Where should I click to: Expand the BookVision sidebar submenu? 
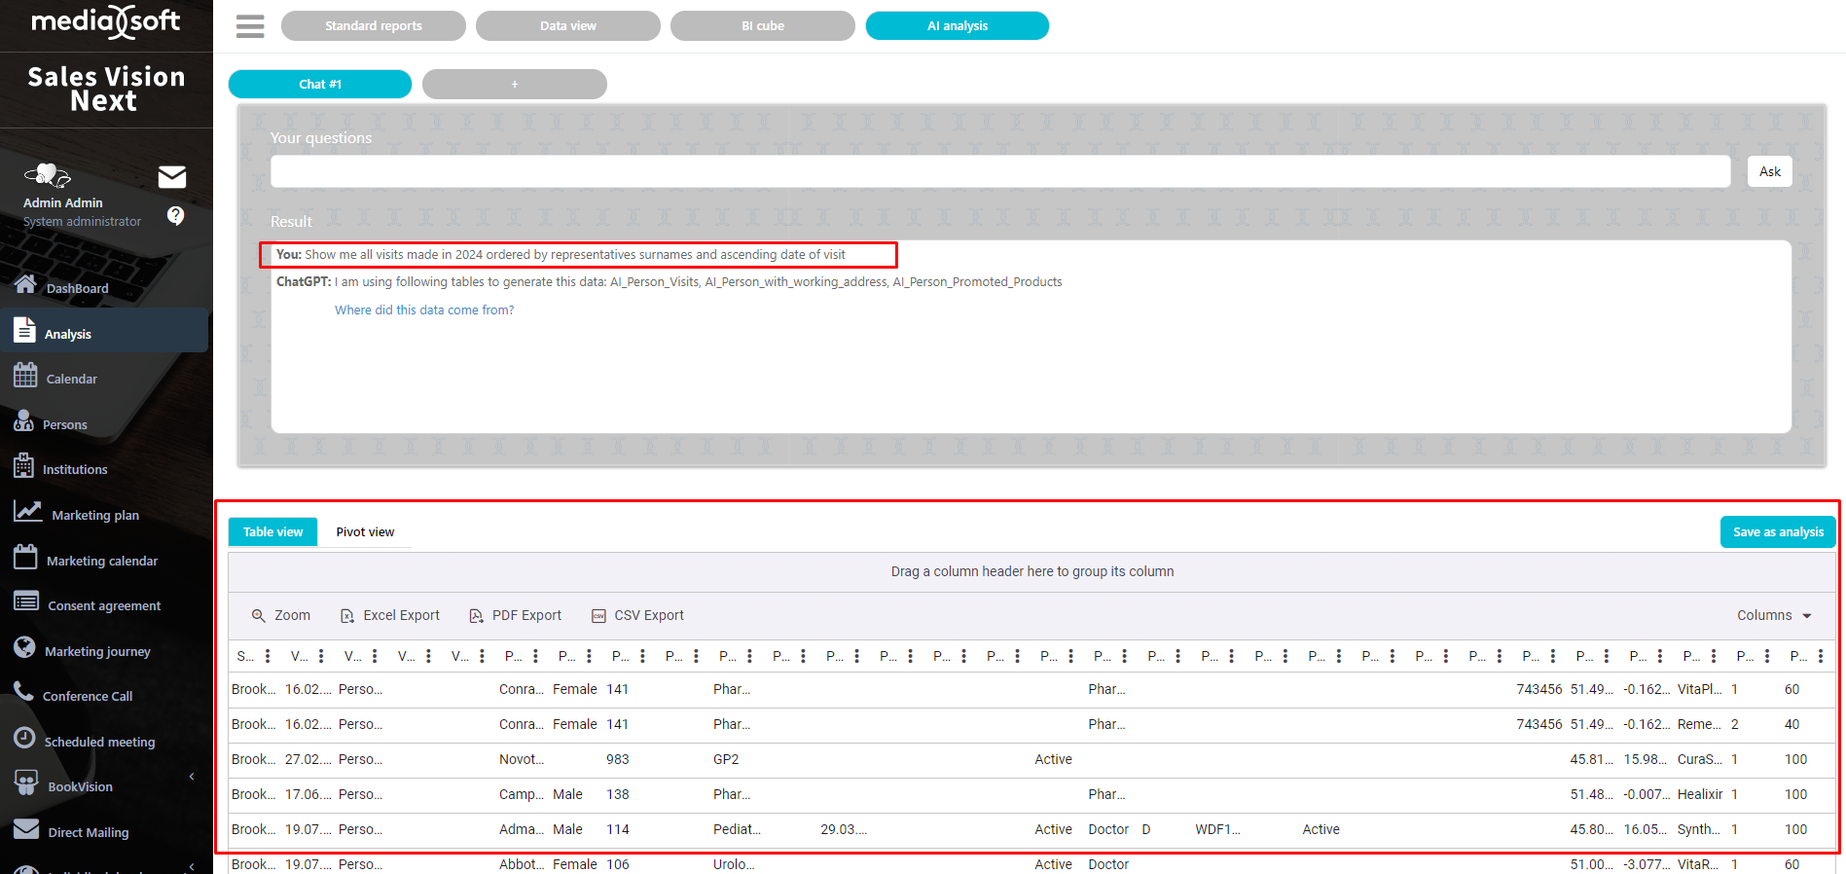(x=192, y=777)
